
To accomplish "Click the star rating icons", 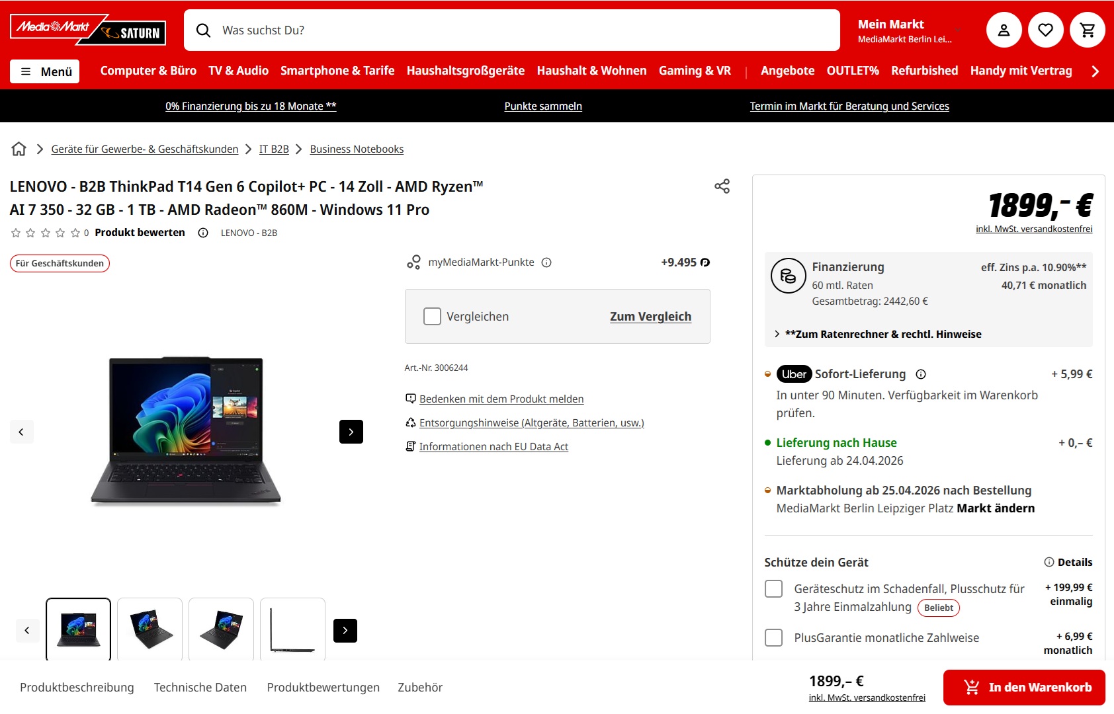I will pos(46,233).
